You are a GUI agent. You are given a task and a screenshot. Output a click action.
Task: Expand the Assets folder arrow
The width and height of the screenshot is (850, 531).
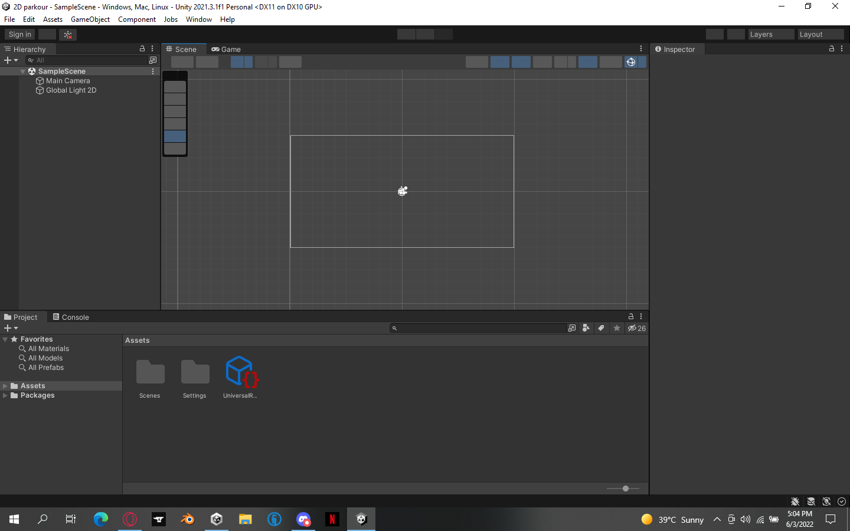pos(5,386)
